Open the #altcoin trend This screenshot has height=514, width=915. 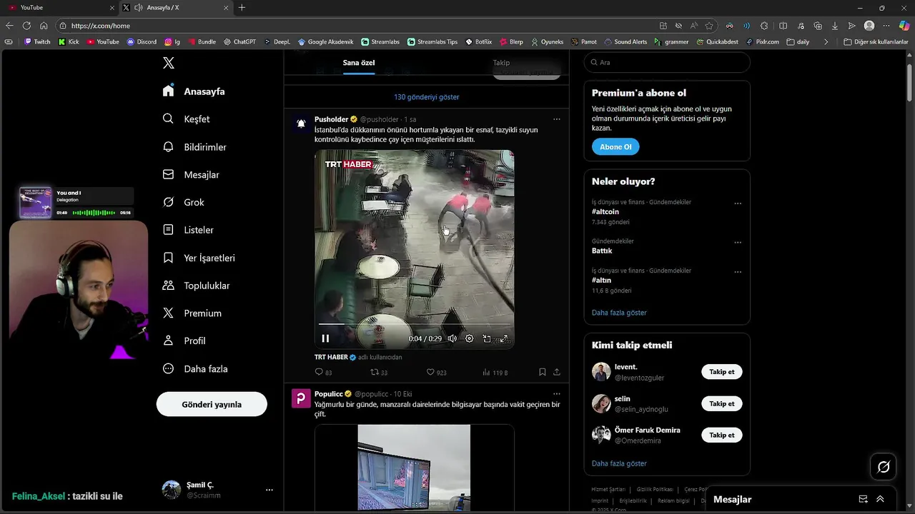[x=605, y=212]
